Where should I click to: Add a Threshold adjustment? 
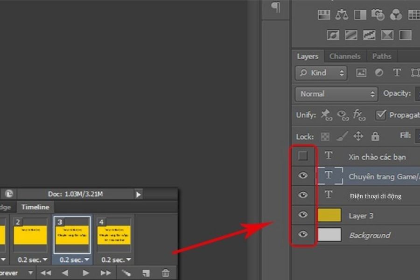coord(369,35)
